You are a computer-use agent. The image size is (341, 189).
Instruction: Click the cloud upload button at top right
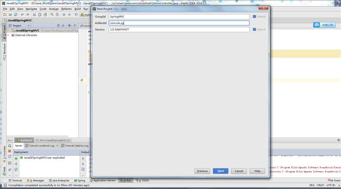(324, 25)
